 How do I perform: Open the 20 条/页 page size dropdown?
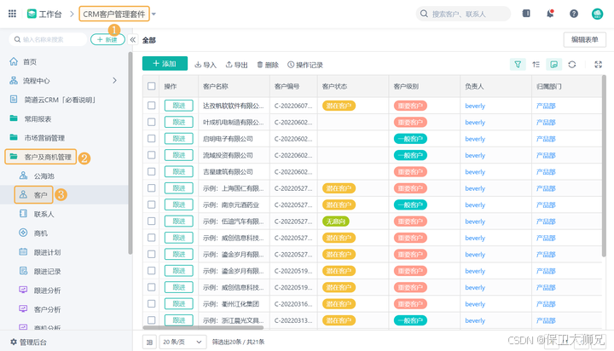click(182, 342)
